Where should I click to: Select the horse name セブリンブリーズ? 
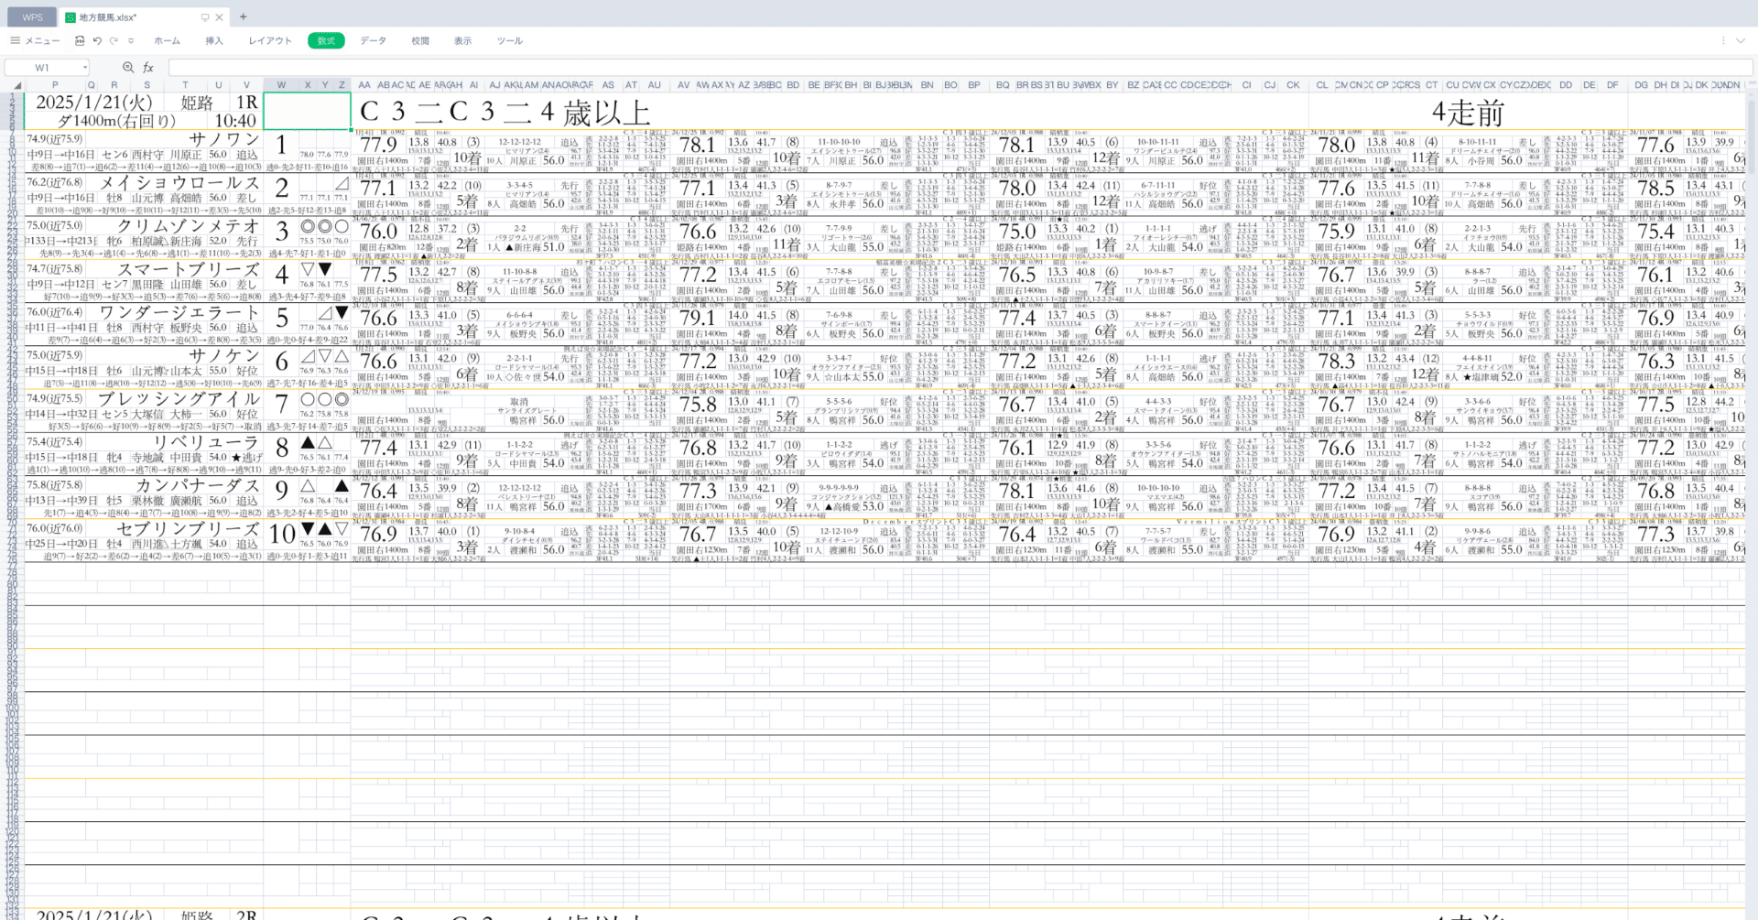pyautogui.click(x=189, y=528)
